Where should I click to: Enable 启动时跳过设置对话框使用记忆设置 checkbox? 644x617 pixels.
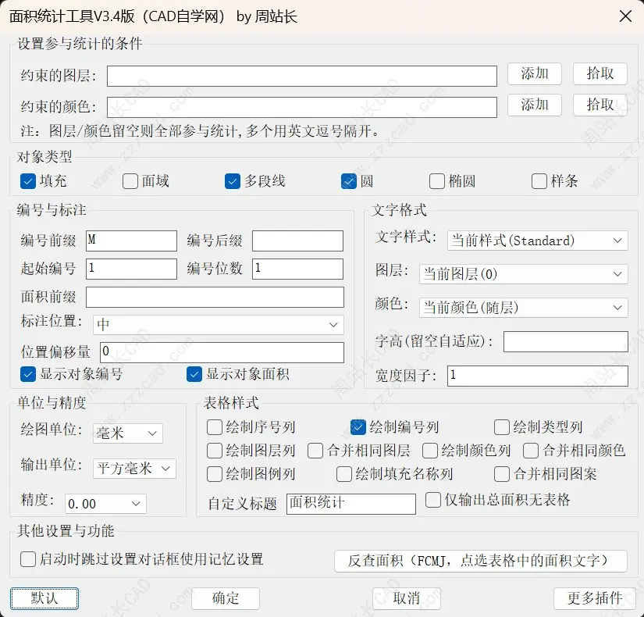(x=28, y=559)
